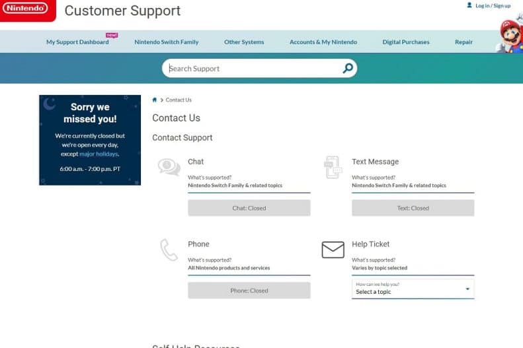
Task: Open Accounts & My Nintendo menu
Action: [323, 42]
